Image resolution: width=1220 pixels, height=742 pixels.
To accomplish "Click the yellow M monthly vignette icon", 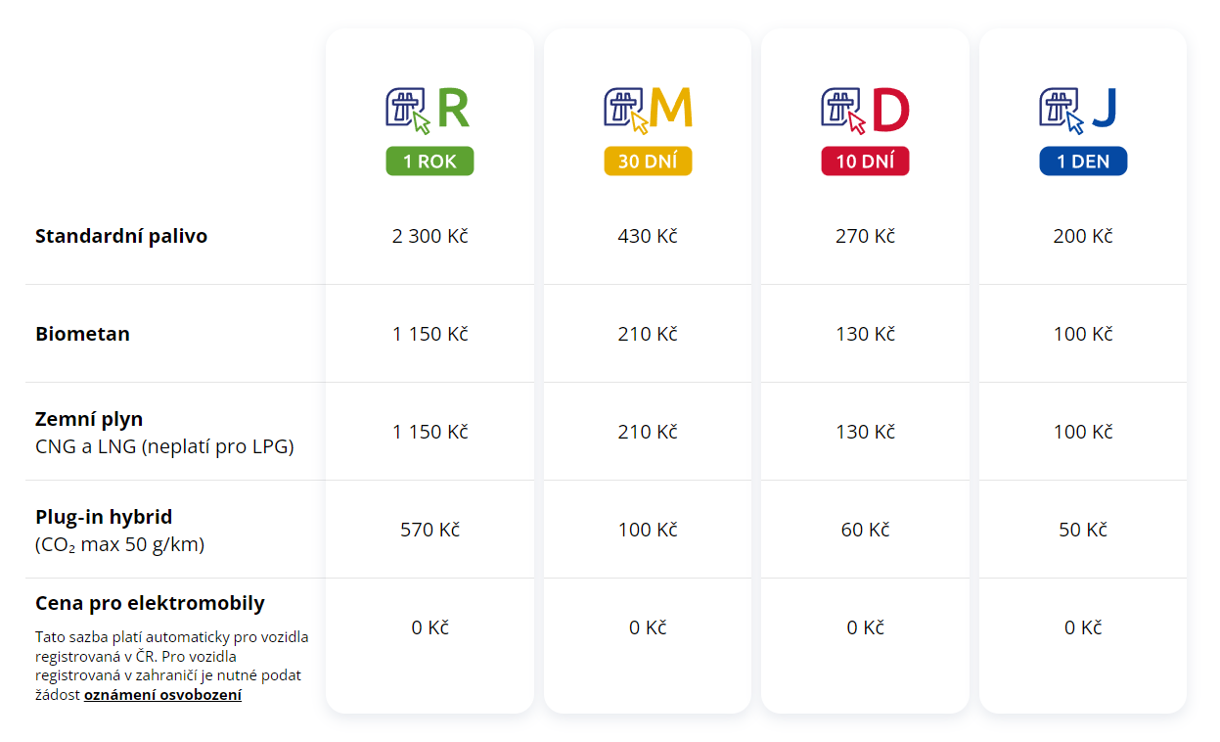I will coord(648,109).
